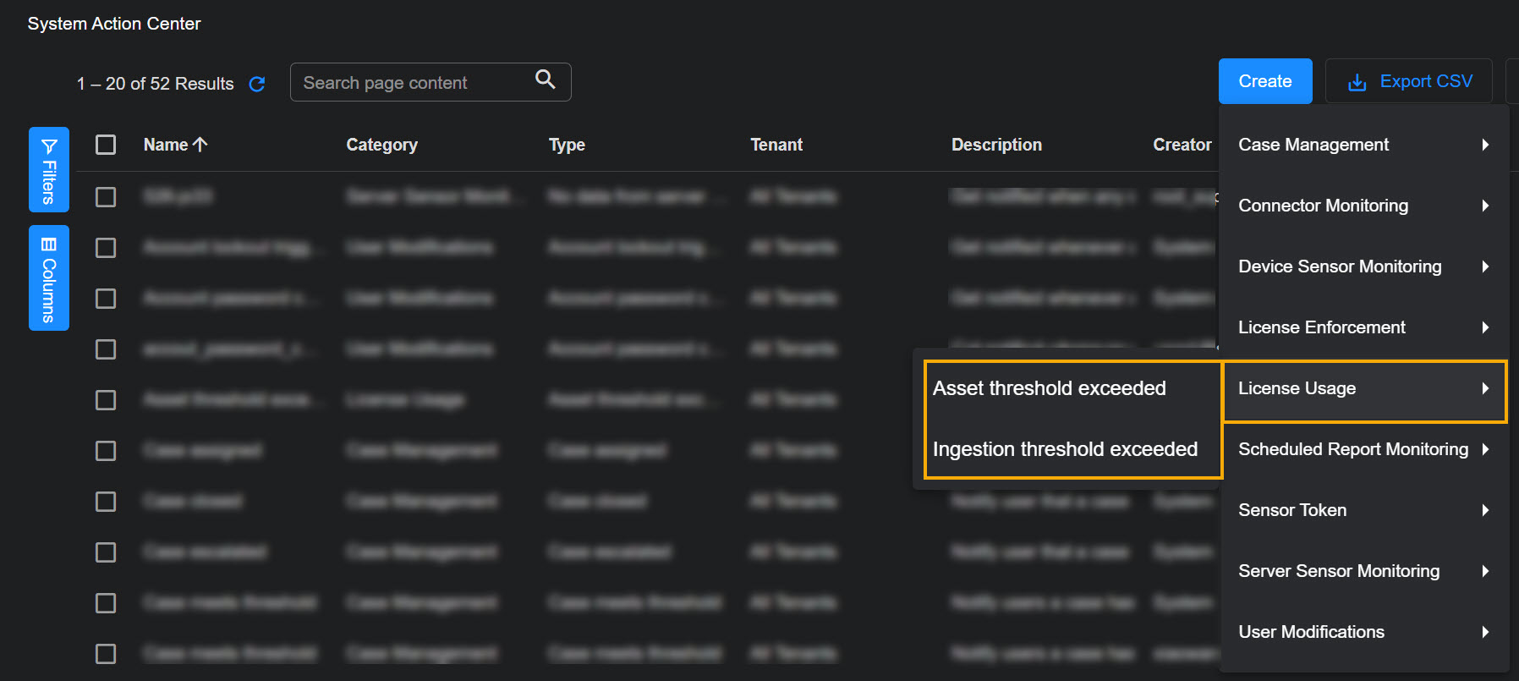1519x681 pixels.
Task: Expand the Connector Monitoring submenu
Action: 1363,206
